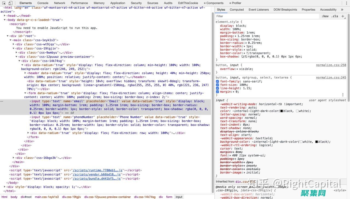The image size is (350, 199).
Task: Click the border-color transparent color swatch
Action: tap(248, 53)
